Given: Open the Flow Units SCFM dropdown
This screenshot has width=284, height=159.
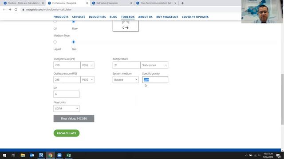Looking at the screenshot, I should [x=66, y=108].
